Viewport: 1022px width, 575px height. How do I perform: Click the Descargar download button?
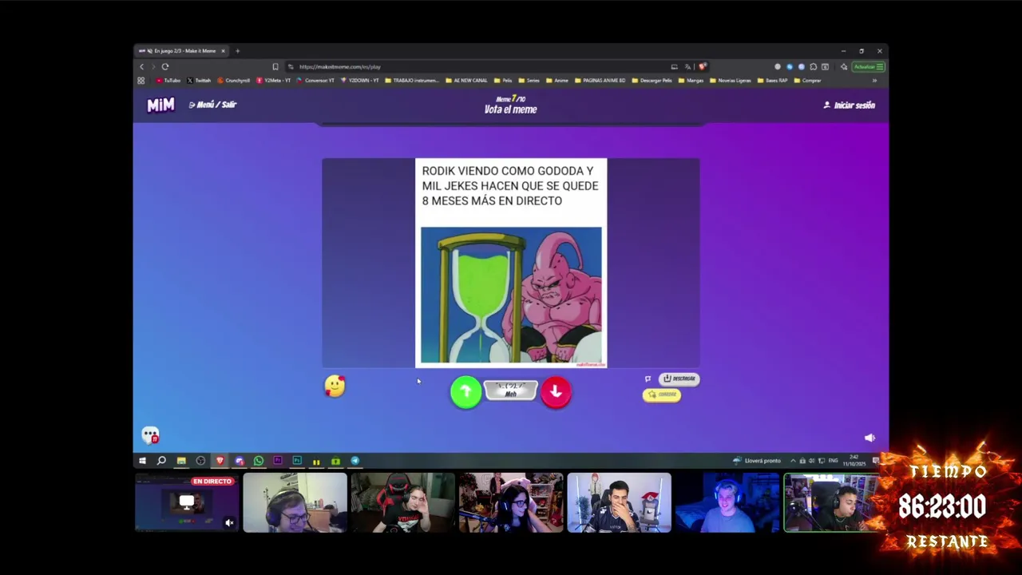point(679,379)
